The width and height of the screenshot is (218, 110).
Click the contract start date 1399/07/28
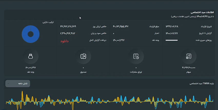click(x=172, y=26)
